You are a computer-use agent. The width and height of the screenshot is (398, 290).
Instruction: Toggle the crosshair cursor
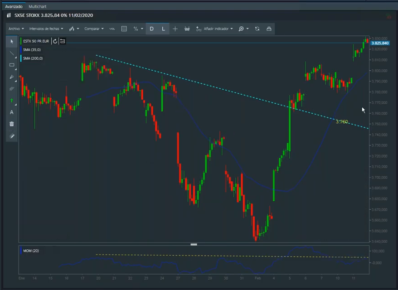pyautogui.click(x=175, y=29)
